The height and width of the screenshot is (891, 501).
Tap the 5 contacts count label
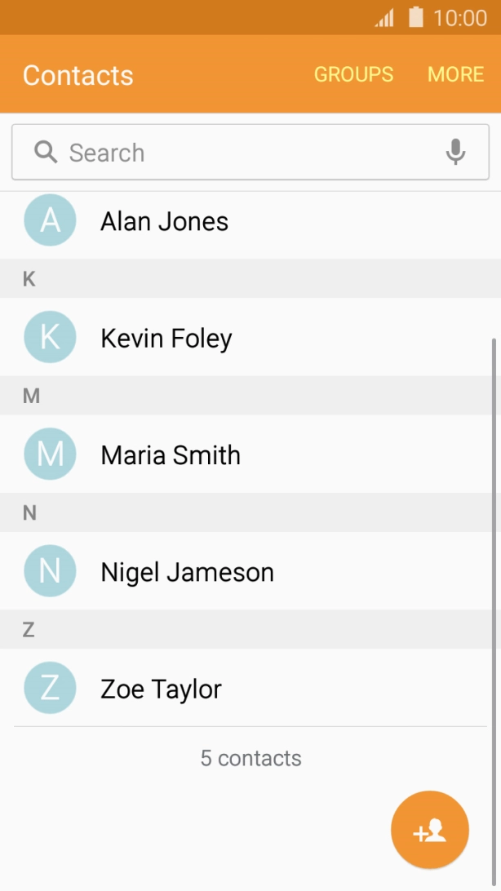click(x=250, y=757)
